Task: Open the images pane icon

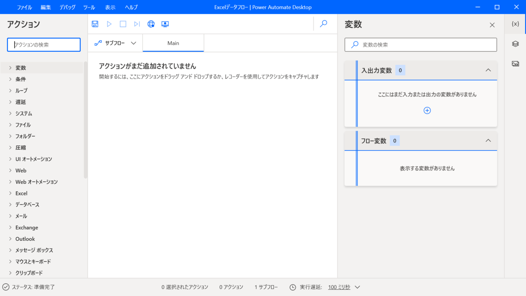Action: (515, 64)
